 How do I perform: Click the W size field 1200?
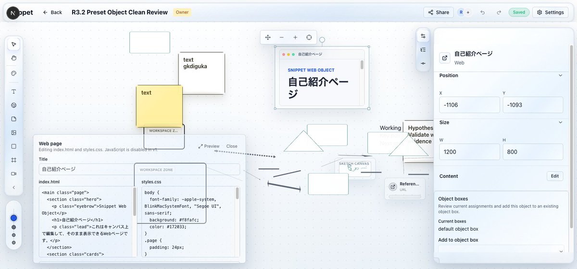470,152
